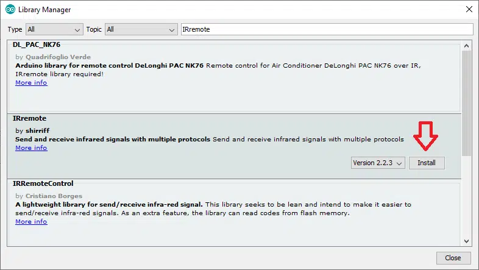Open More info link for DL_PAC_NK76
This screenshot has width=479, height=270.
tap(31, 82)
